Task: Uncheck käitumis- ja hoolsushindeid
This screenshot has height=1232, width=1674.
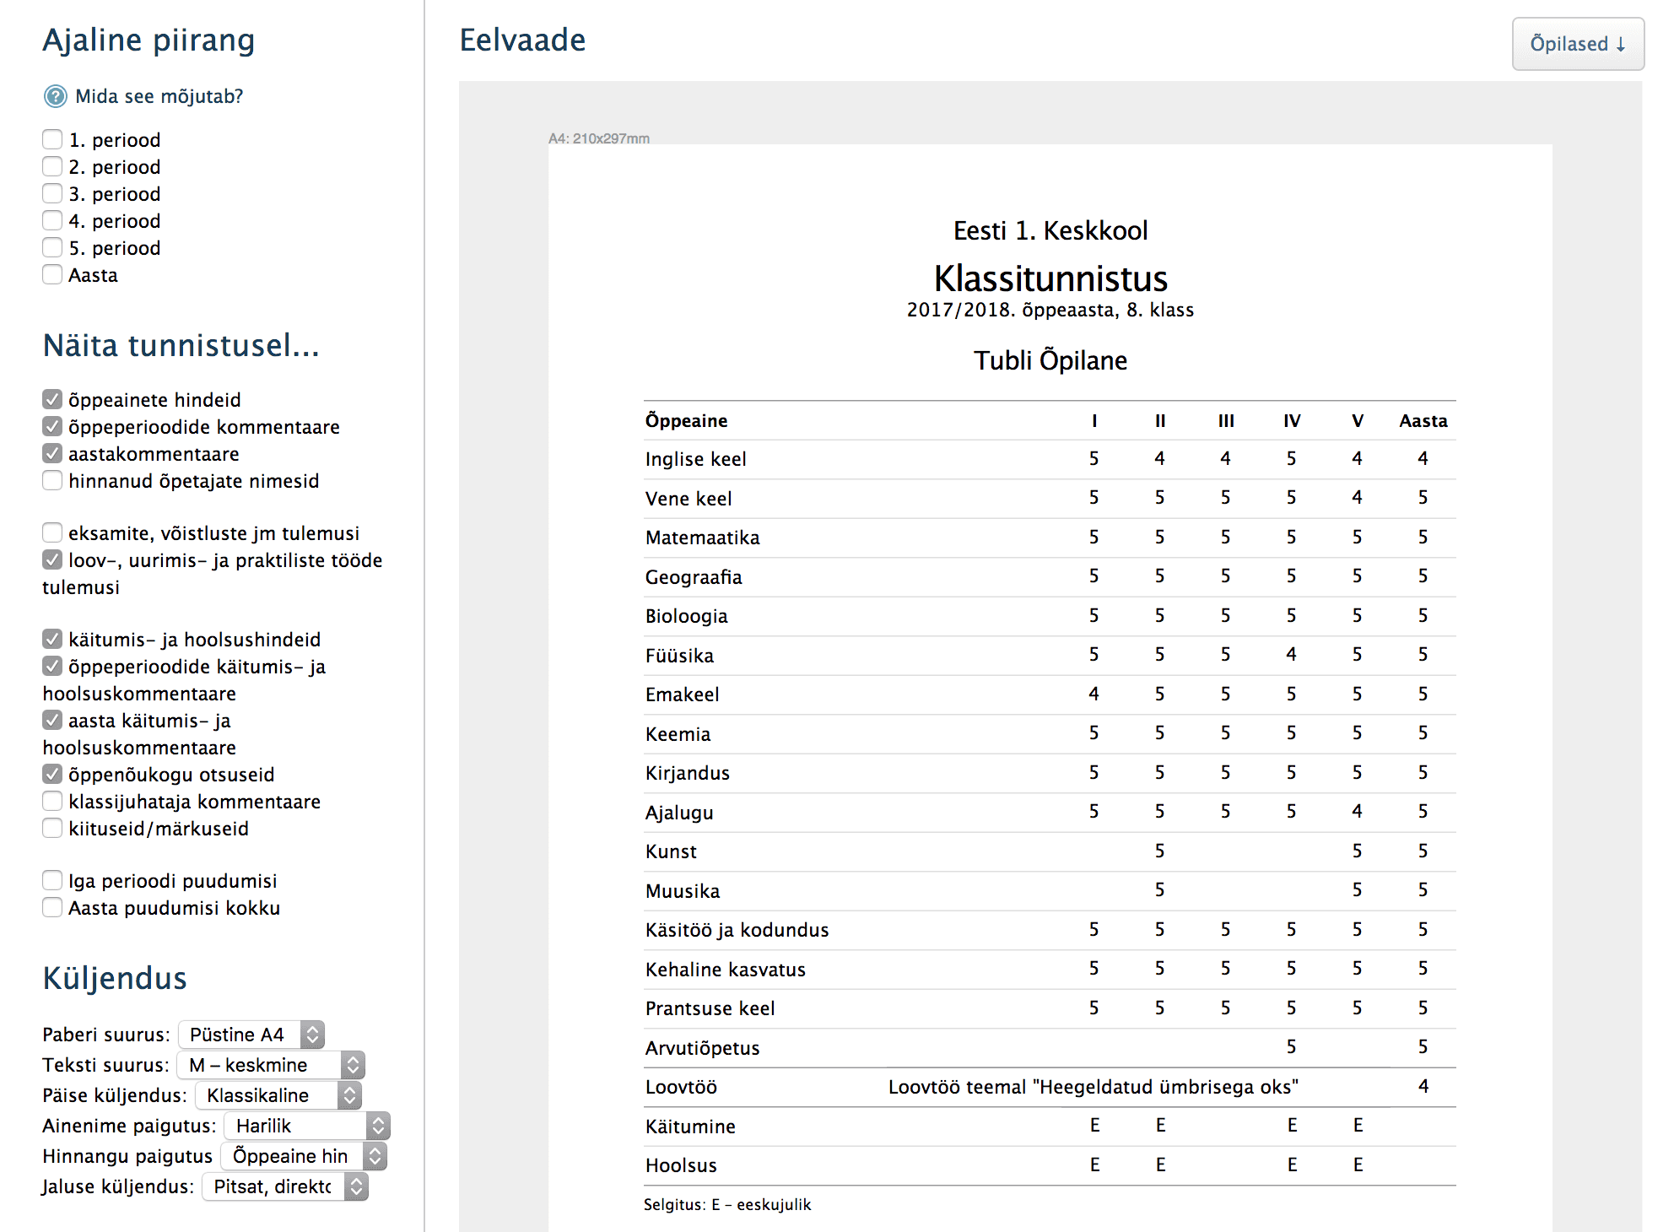Action: click(52, 639)
